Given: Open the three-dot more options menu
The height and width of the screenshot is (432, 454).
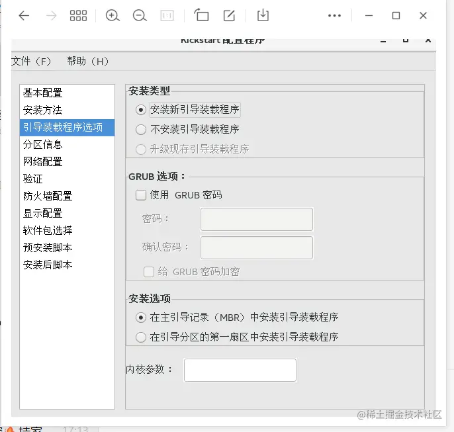Looking at the screenshot, I should 334,16.
